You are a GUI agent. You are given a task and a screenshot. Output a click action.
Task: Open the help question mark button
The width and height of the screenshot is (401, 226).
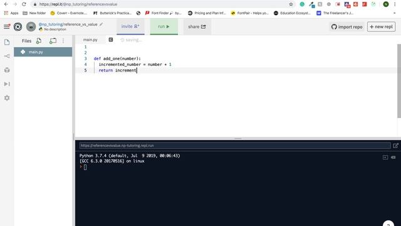388,223
